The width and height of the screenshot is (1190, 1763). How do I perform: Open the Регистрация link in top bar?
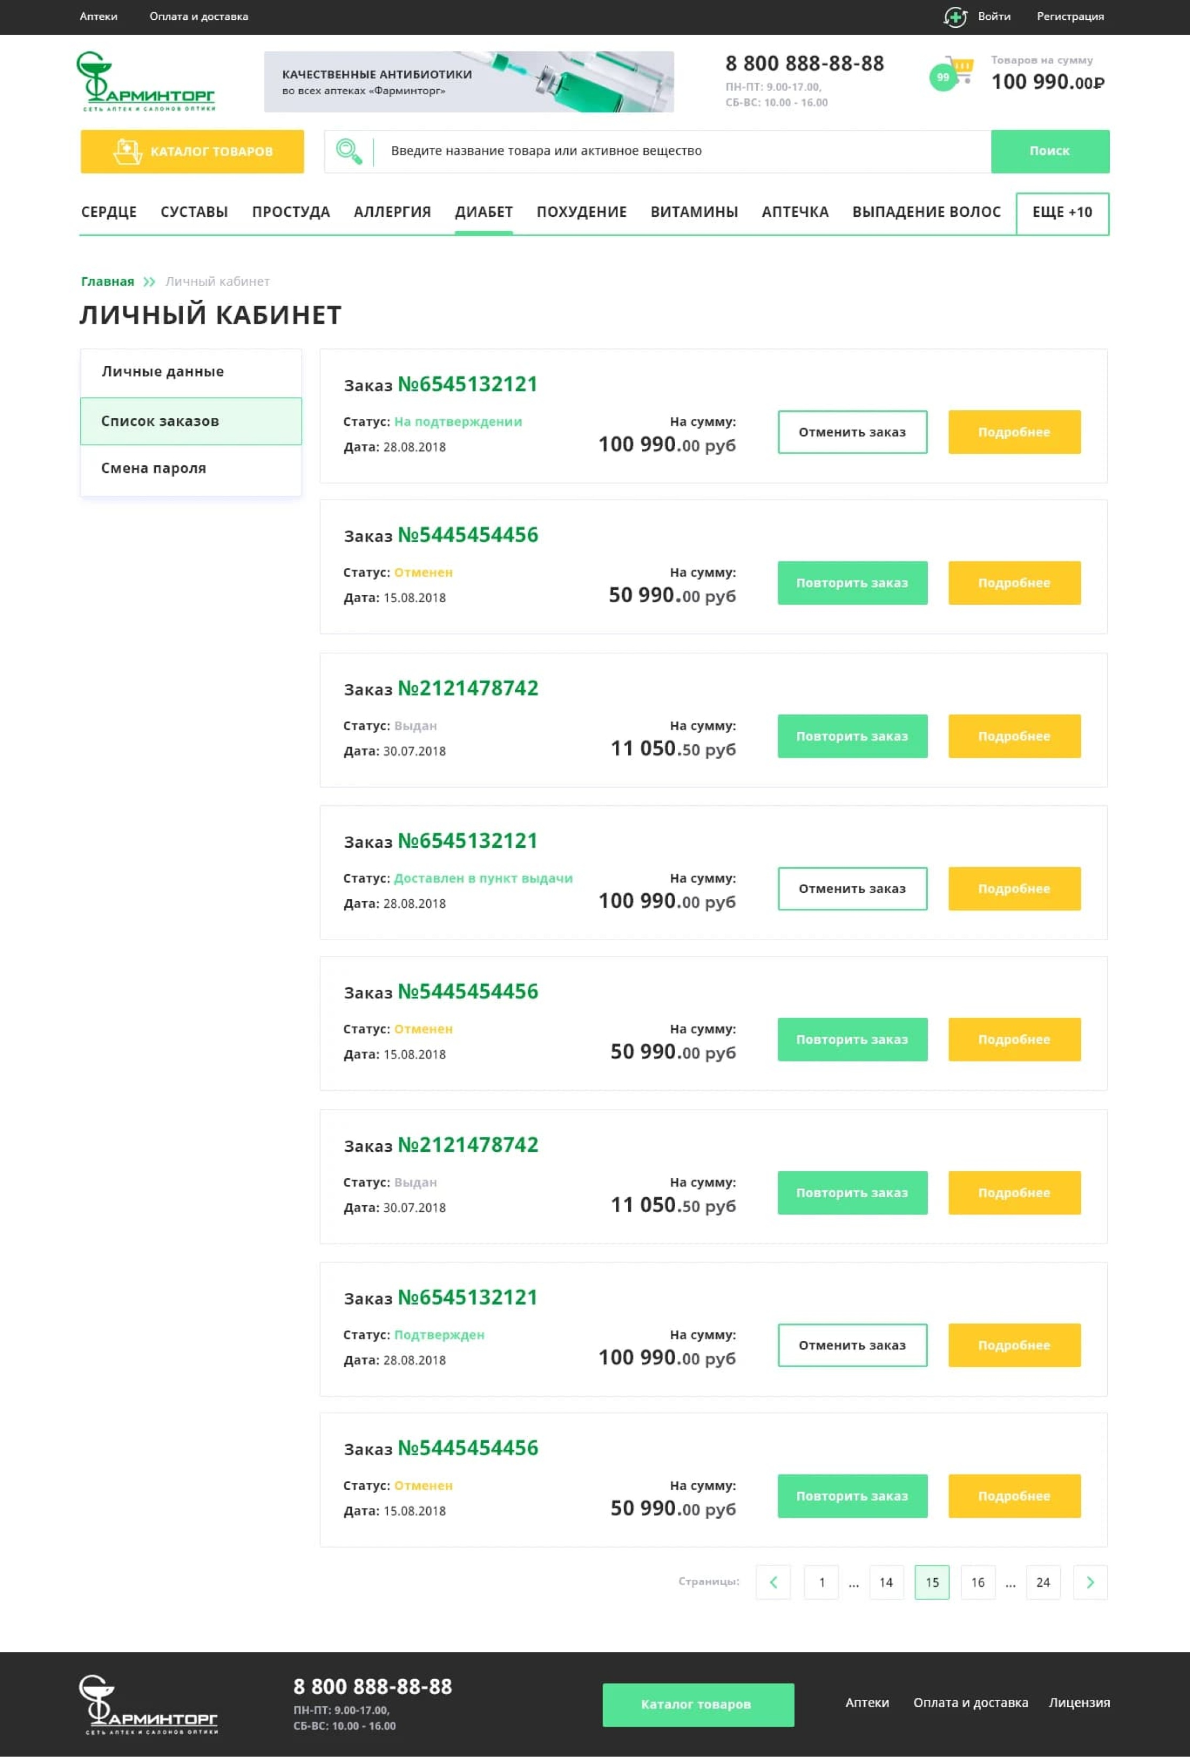(x=1070, y=17)
